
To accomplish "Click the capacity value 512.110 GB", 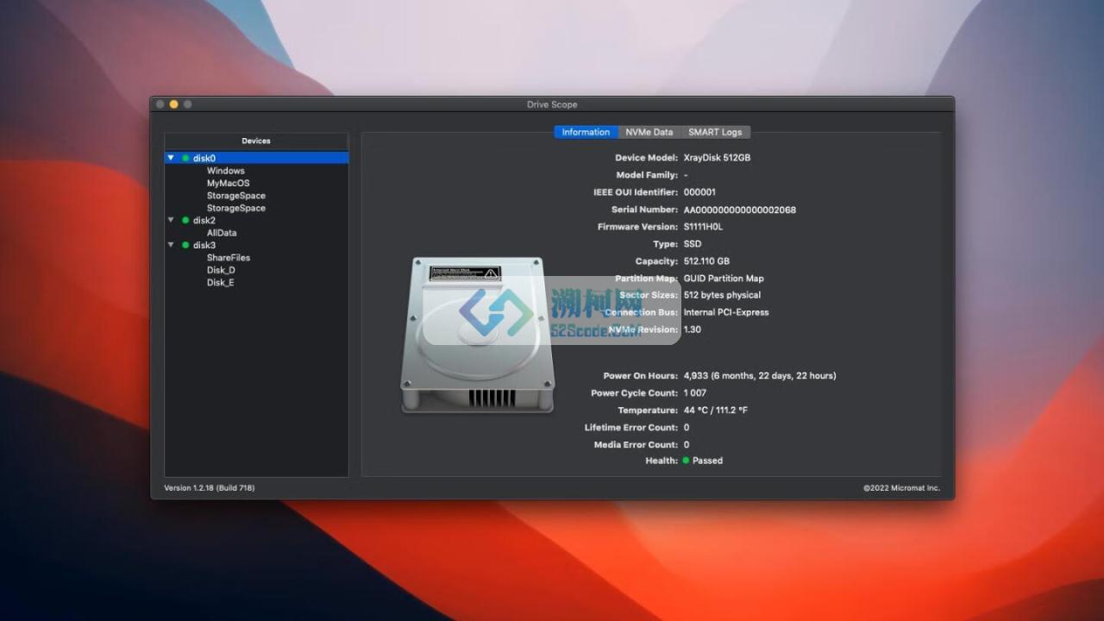I will [706, 261].
